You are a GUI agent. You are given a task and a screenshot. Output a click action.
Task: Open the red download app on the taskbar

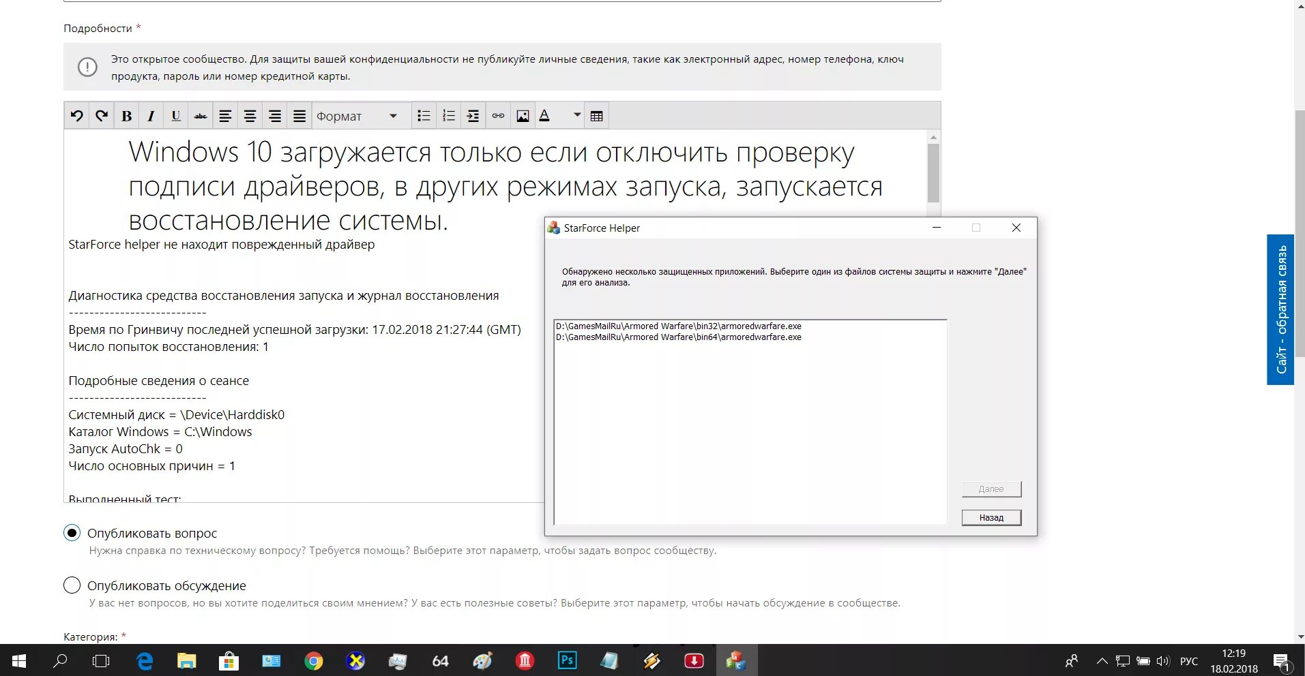pyautogui.click(x=694, y=660)
